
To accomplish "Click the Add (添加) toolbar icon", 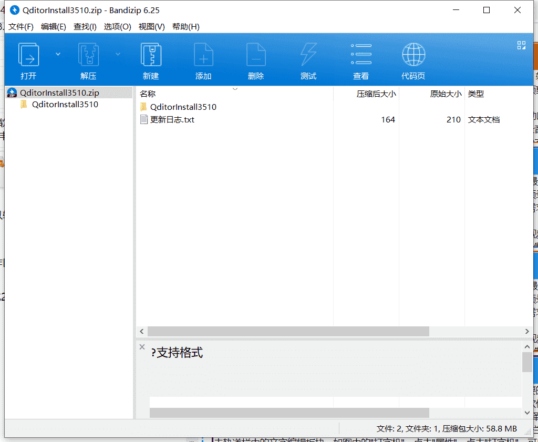I will pos(203,55).
